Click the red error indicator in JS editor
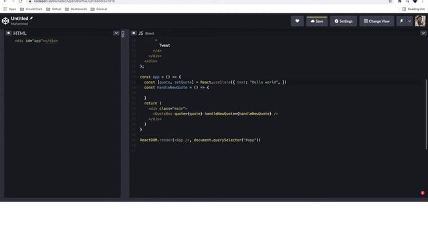Image resolution: width=428 pixels, height=241 pixels. [423, 193]
